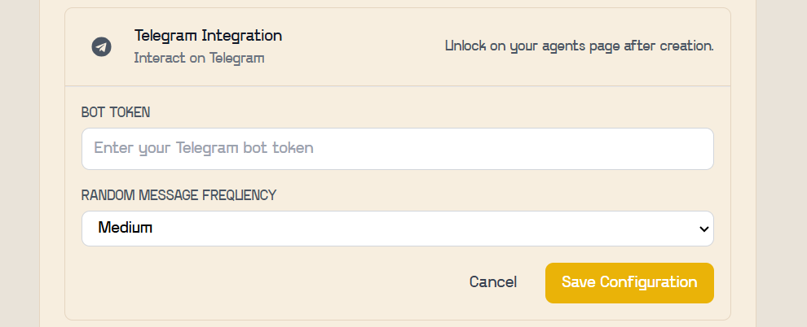Dismiss the form using Cancel
Image resolution: width=807 pixels, height=327 pixels.
[492, 282]
